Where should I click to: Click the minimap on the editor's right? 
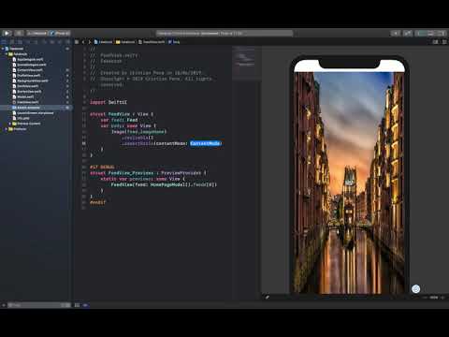pos(246,63)
